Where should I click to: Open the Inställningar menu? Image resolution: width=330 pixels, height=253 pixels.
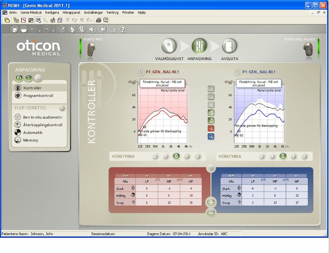[x=93, y=12]
